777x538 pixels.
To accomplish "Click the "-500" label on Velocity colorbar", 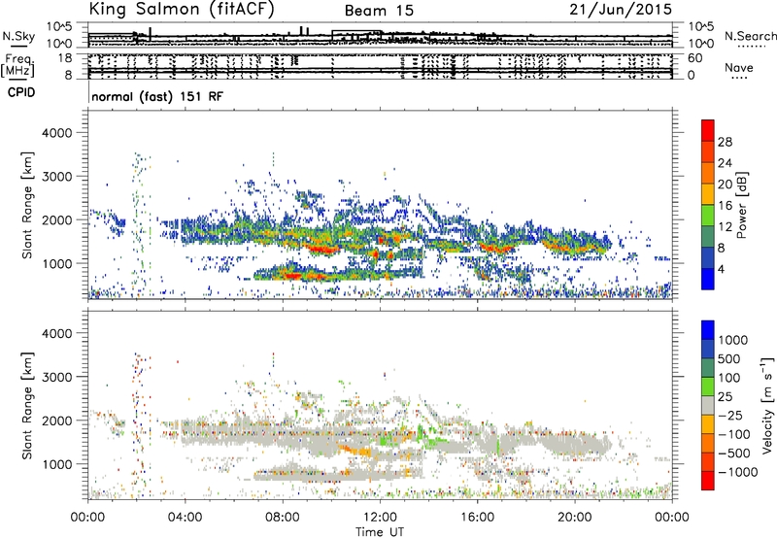I will [x=734, y=453].
